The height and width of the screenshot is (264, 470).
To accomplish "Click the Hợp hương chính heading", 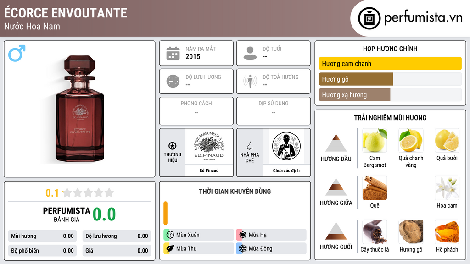I will [390, 49].
